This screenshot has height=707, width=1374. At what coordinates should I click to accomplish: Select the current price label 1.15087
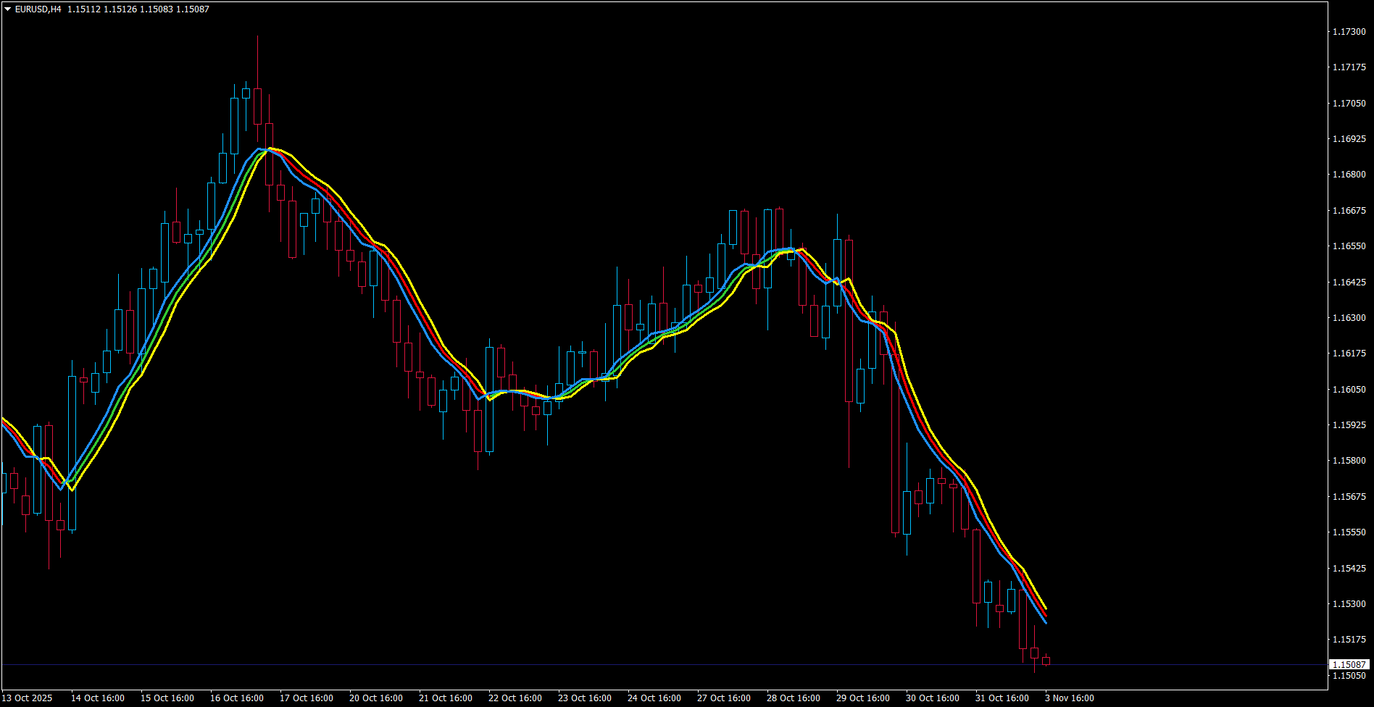point(1349,664)
